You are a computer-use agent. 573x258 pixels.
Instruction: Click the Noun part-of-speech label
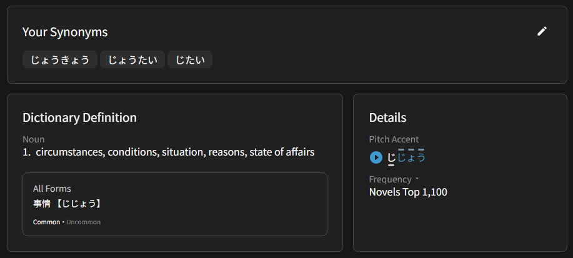[33, 139]
